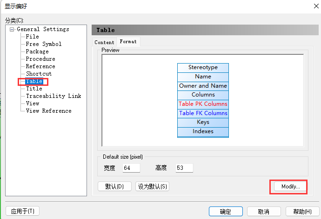Choose Procedure in the category list
Screen dimensions: 321x219
pyautogui.click(x=40, y=59)
